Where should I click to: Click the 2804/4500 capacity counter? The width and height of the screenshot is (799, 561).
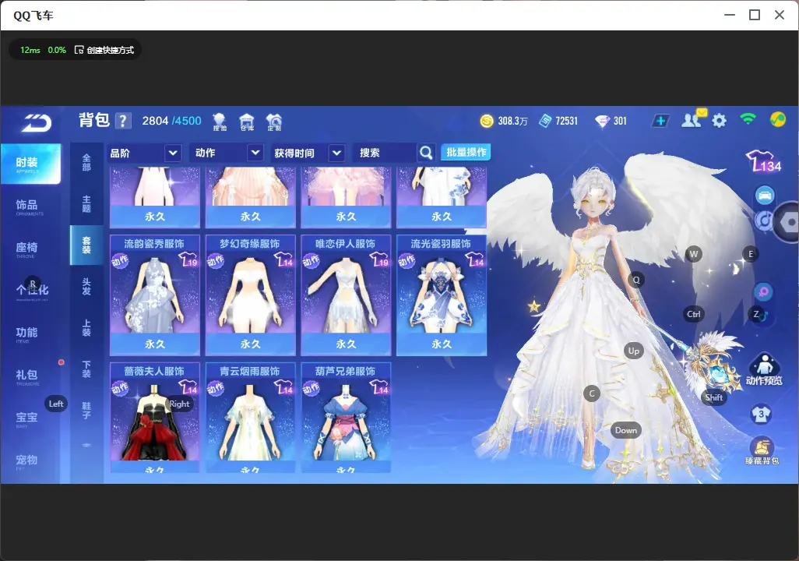click(x=172, y=121)
